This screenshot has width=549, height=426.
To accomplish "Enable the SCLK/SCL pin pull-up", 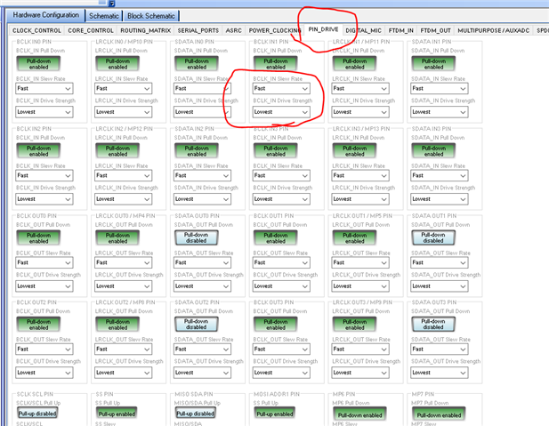I will click(37, 414).
